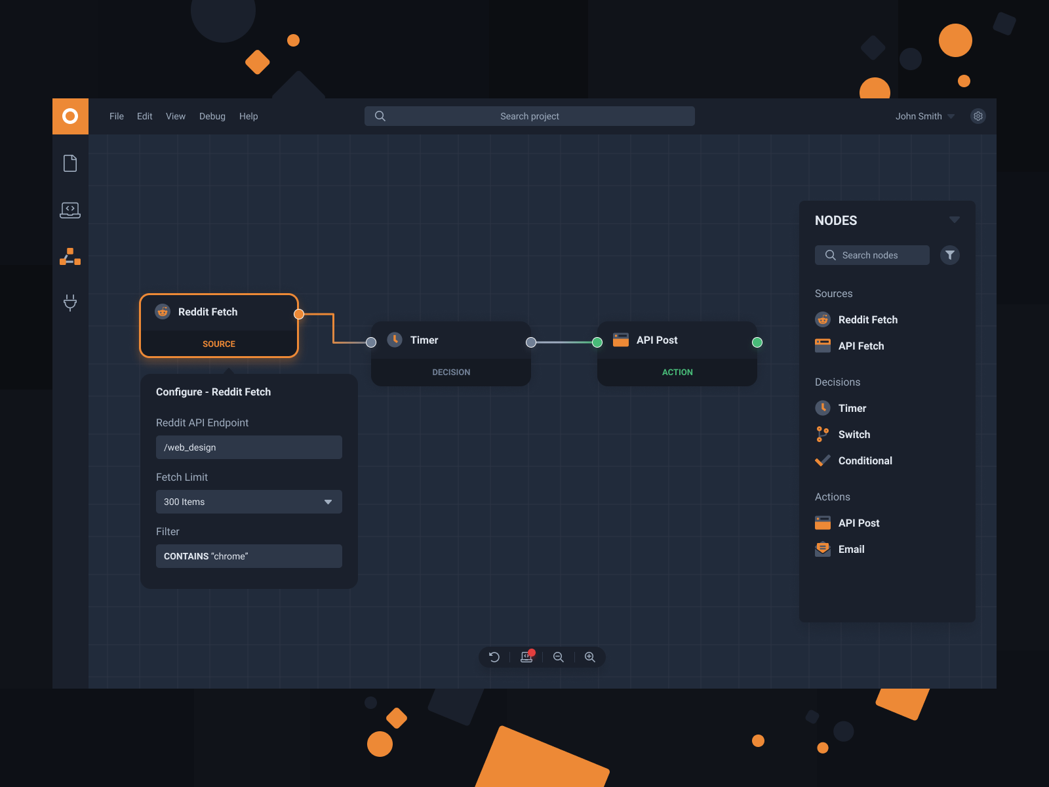This screenshot has width=1049, height=787.
Task: Open the Edit menu
Action: pyautogui.click(x=145, y=116)
